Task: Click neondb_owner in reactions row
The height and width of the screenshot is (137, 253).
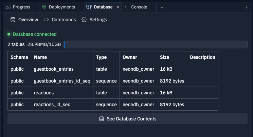Action: [x=138, y=93]
